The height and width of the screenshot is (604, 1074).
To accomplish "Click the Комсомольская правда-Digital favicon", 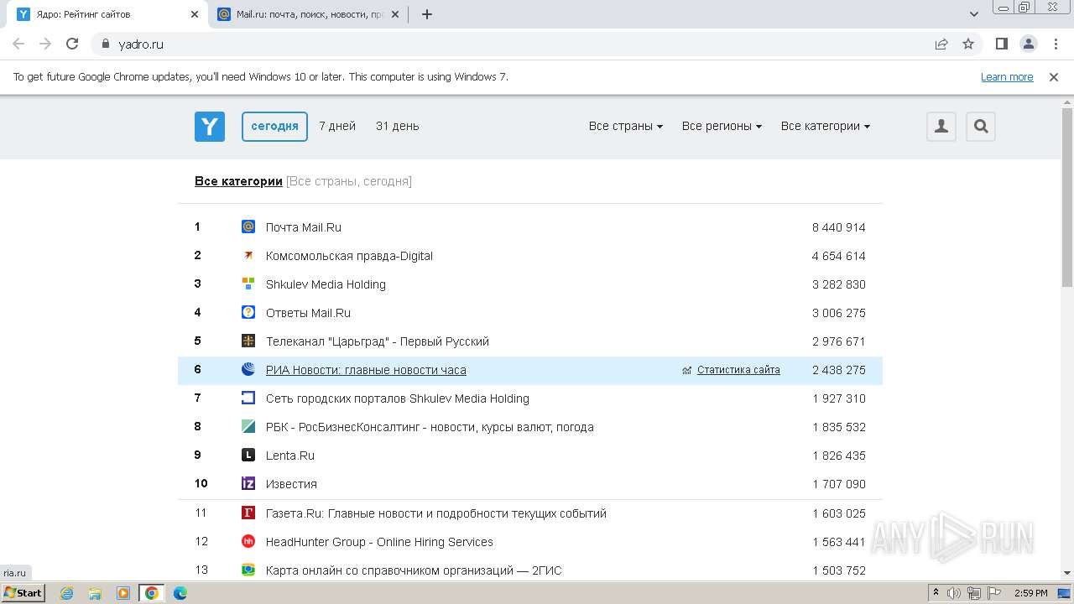I will coord(248,255).
